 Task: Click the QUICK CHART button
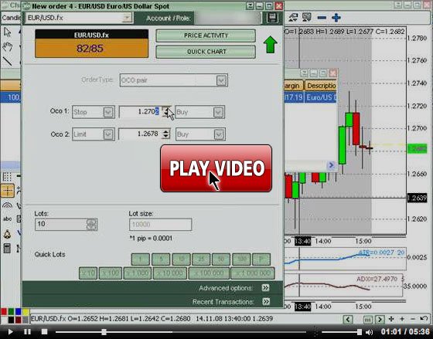coord(206,52)
